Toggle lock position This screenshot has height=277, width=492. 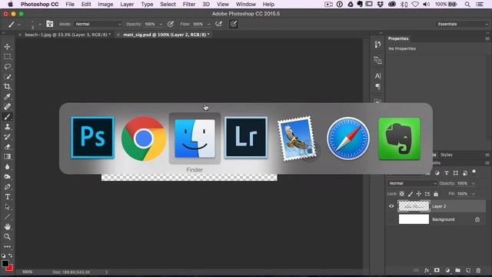coord(418,194)
